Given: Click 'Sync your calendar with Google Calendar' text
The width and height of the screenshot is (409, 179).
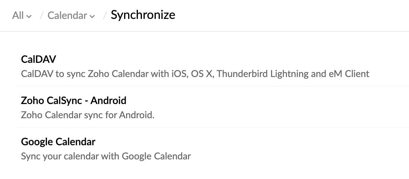Looking at the screenshot, I should pos(106,156).
